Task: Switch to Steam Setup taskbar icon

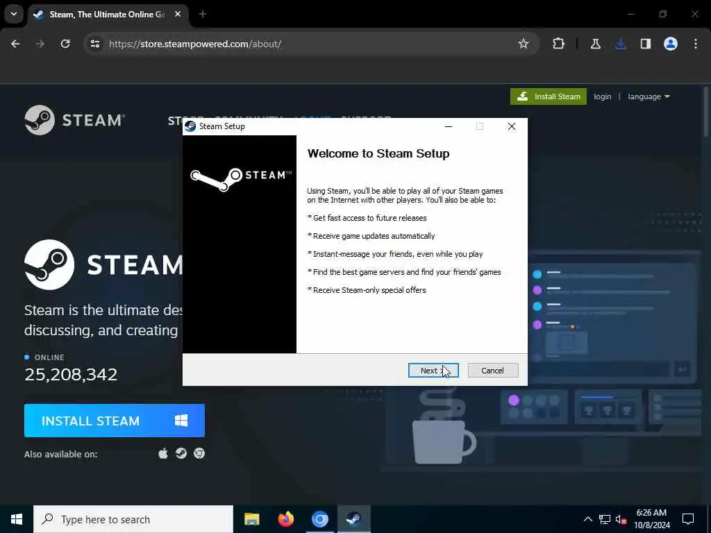Action: tap(353, 519)
